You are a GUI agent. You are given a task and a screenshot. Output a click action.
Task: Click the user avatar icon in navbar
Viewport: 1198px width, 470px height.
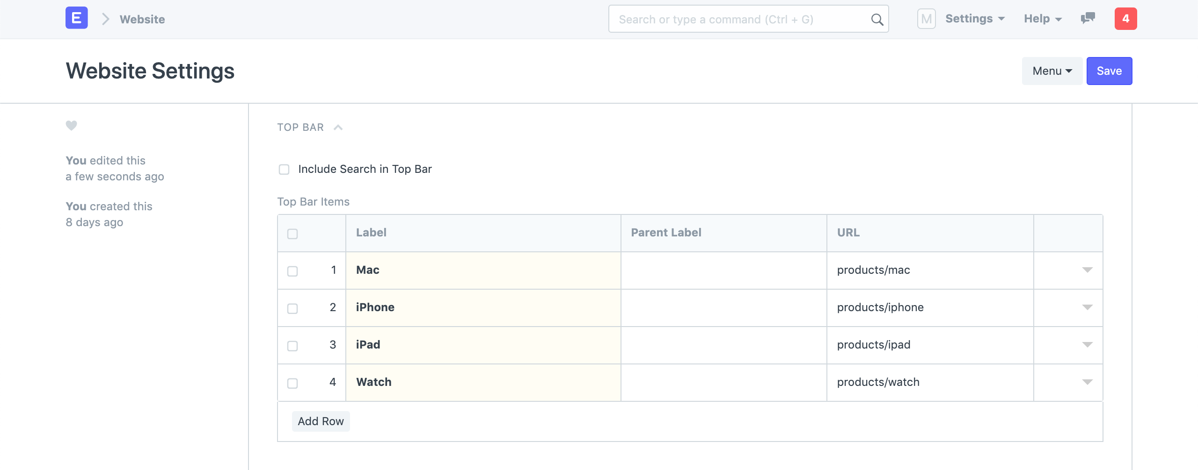(926, 19)
